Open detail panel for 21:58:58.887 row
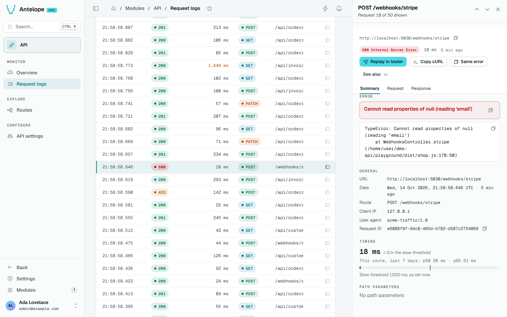This screenshot has width=507, height=317. (327, 27)
